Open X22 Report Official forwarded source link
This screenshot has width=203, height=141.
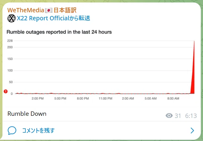[x=54, y=18]
